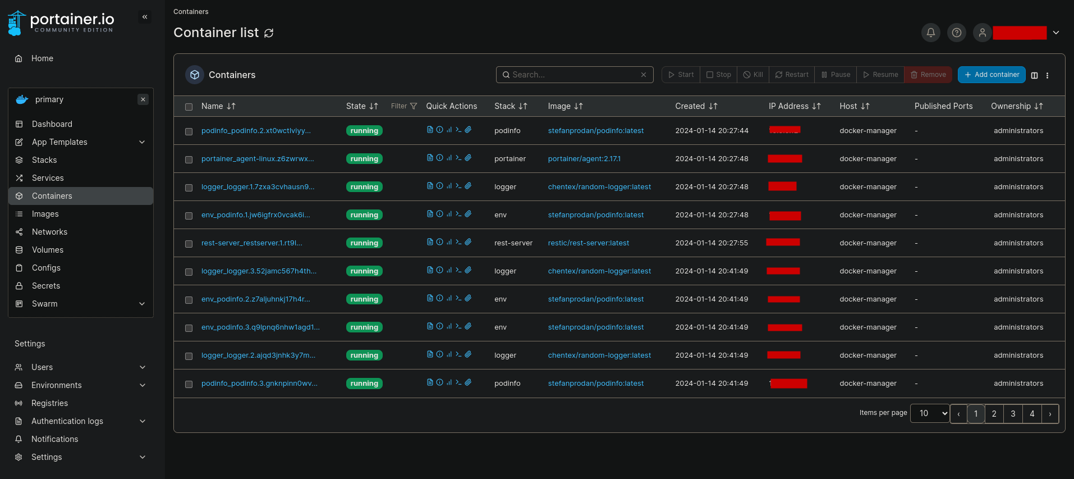Click the Add container button
1074x479 pixels.
tap(992, 75)
